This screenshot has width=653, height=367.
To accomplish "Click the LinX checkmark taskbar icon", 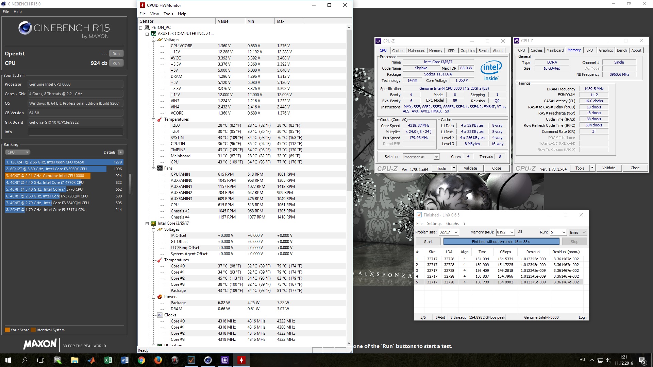I will [191, 360].
